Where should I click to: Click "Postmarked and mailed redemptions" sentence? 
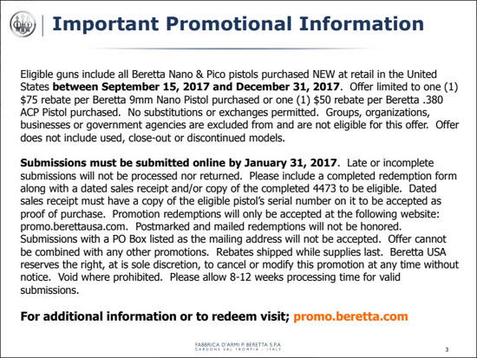coord(269,226)
